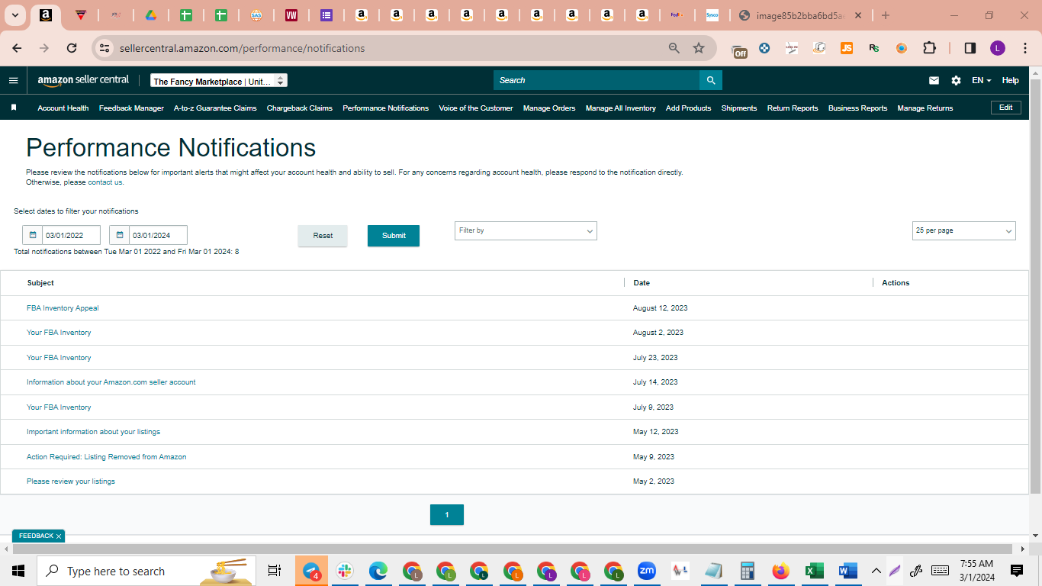
Task: Open Business Reports
Action: pyautogui.click(x=857, y=108)
